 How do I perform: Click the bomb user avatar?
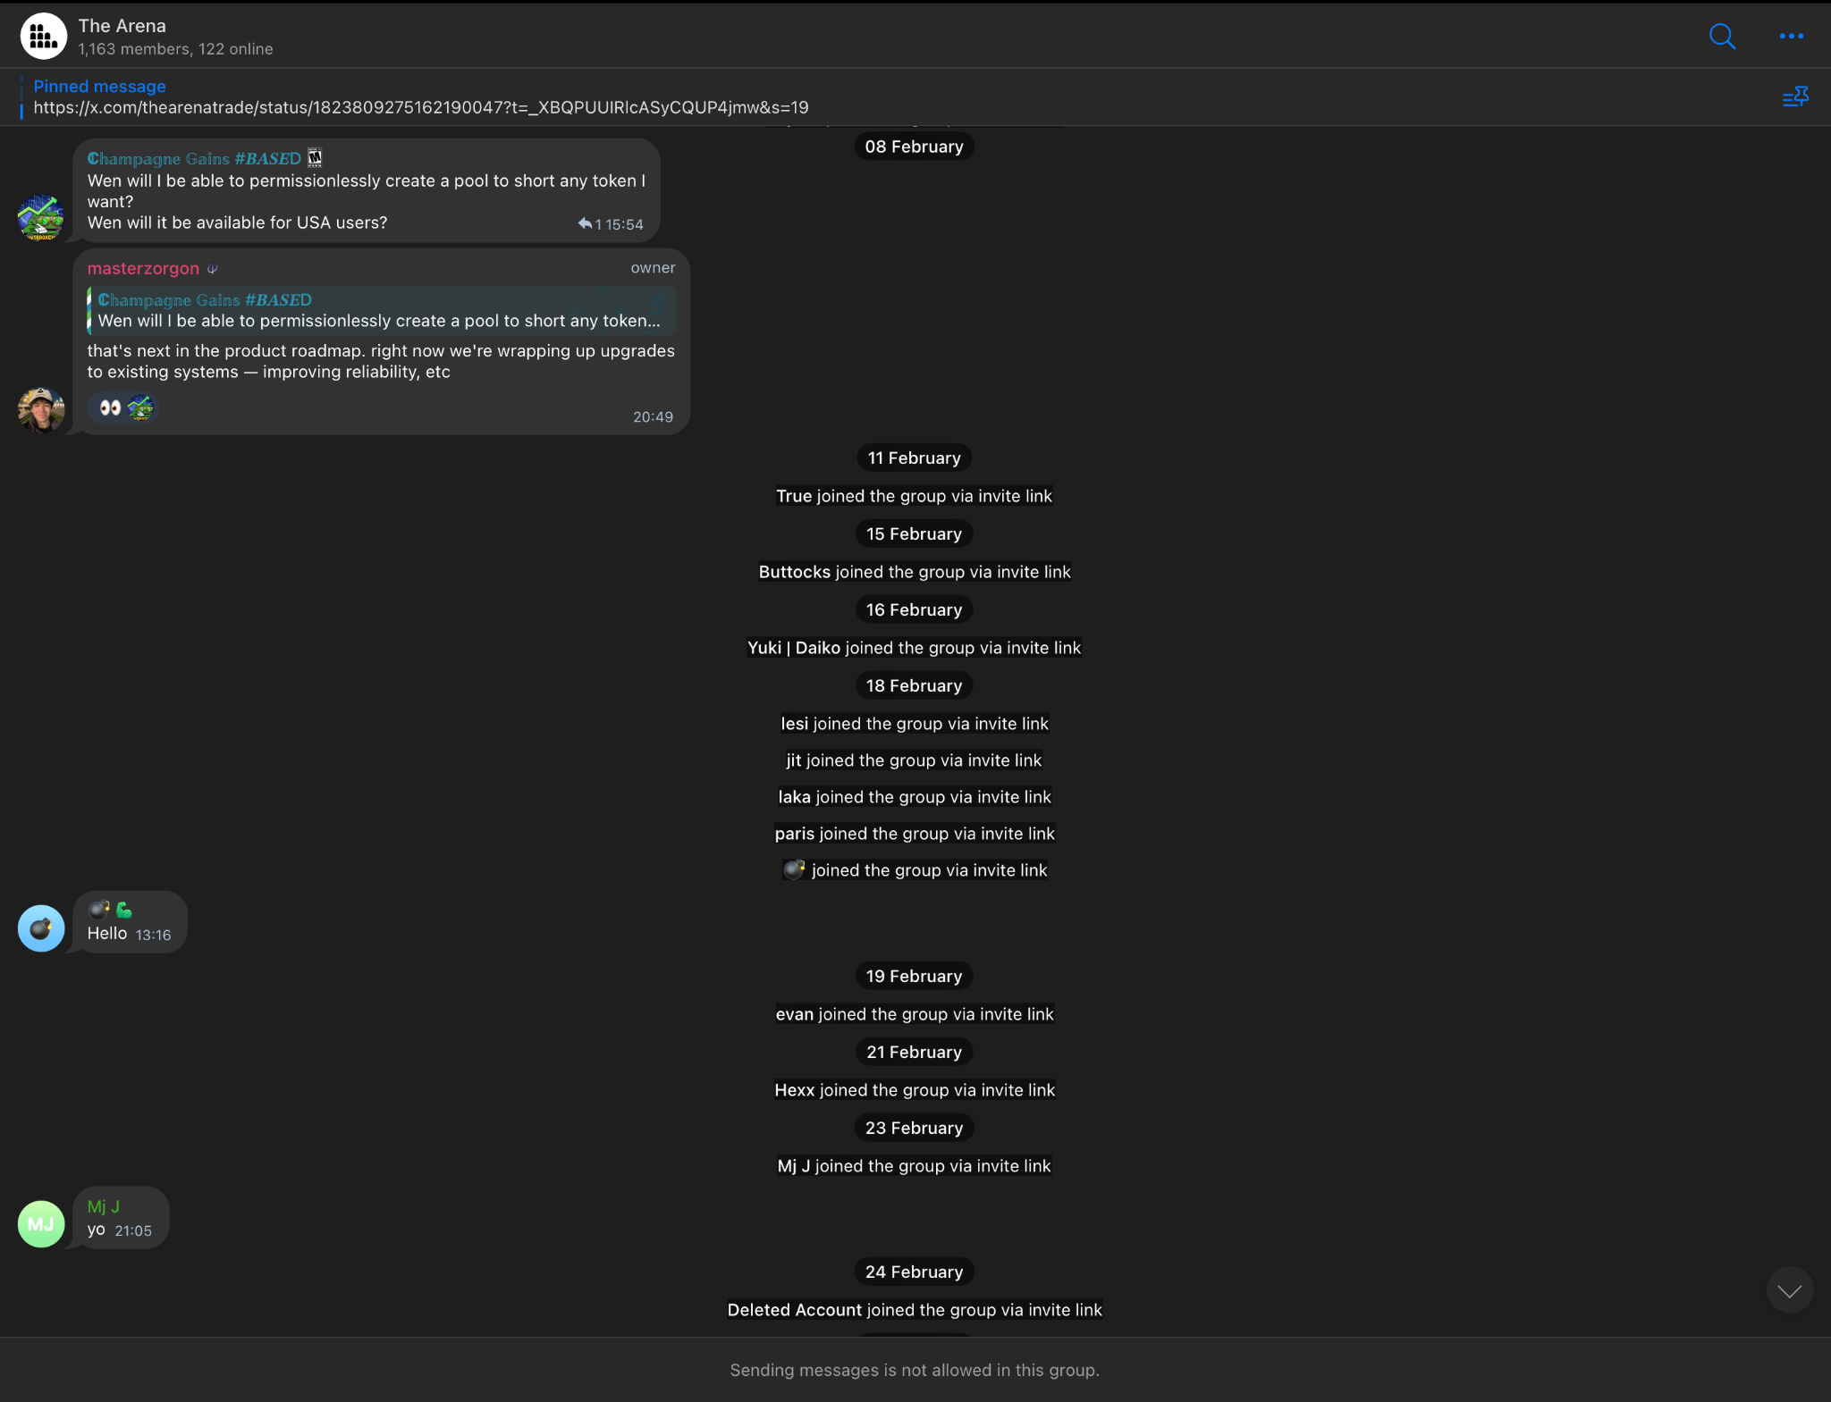point(41,928)
